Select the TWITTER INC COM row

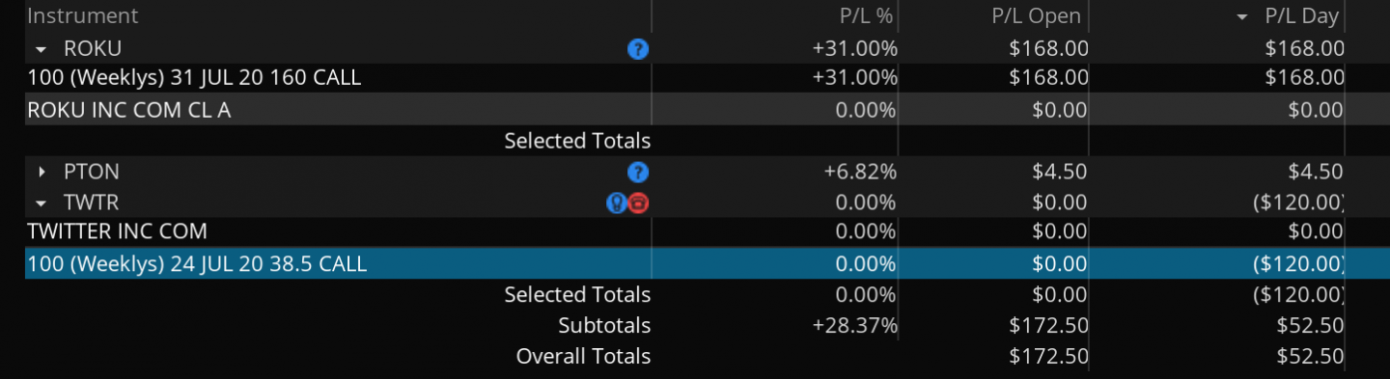pos(685,231)
